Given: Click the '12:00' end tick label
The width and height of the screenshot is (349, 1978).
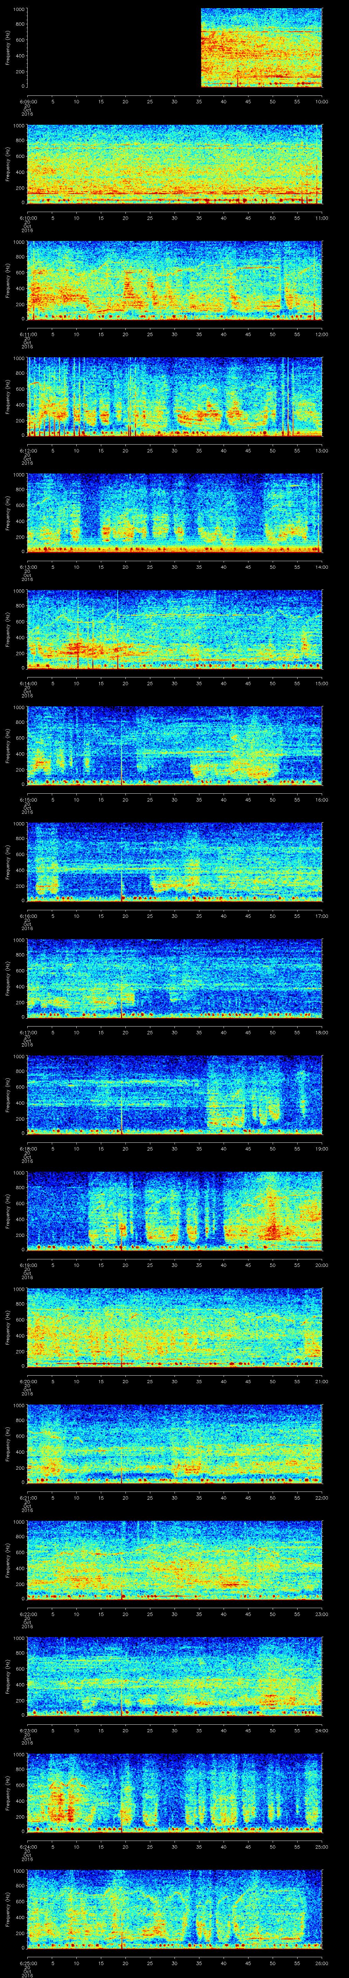Looking at the screenshot, I should point(322,334).
